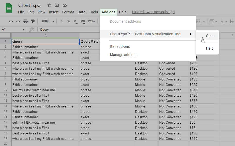Select the 'phrase' cell in row 13
This screenshot has height=146, width=235.
pos(107,106)
